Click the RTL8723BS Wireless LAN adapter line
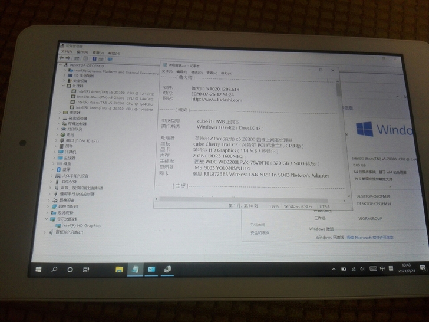This screenshot has width=429, height=322. pos(260,175)
